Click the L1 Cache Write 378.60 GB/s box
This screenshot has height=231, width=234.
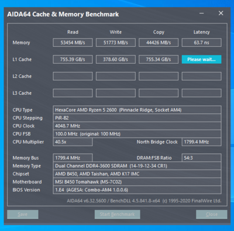[x=116, y=59]
